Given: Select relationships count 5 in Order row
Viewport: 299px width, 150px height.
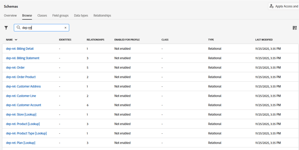Looking at the screenshot, I should tap(88, 68).
